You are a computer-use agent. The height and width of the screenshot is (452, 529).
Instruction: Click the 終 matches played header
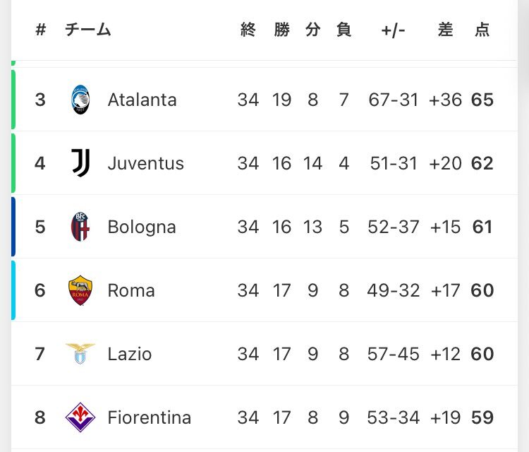pyautogui.click(x=248, y=30)
